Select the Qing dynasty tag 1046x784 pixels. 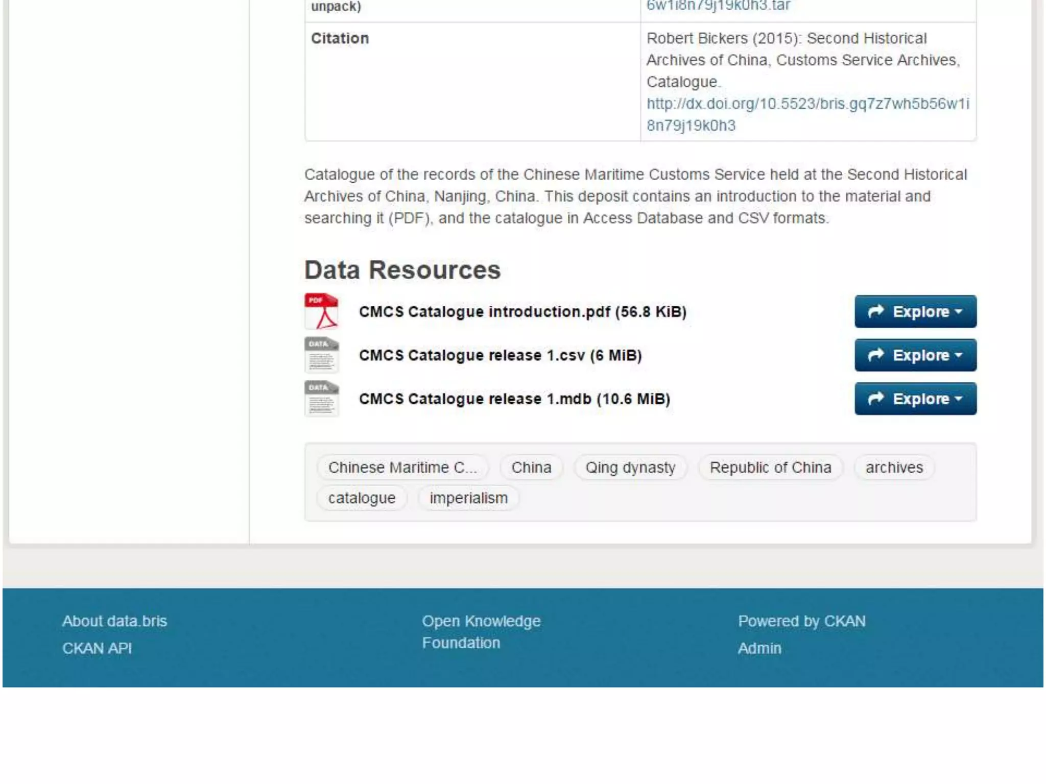(x=630, y=468)
